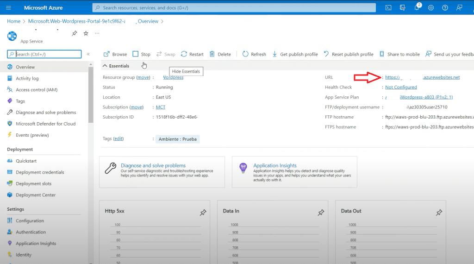Screen dimensions: 474x264
Task: Click the Microsoft Azure logo text
Action: pos(43,7)
